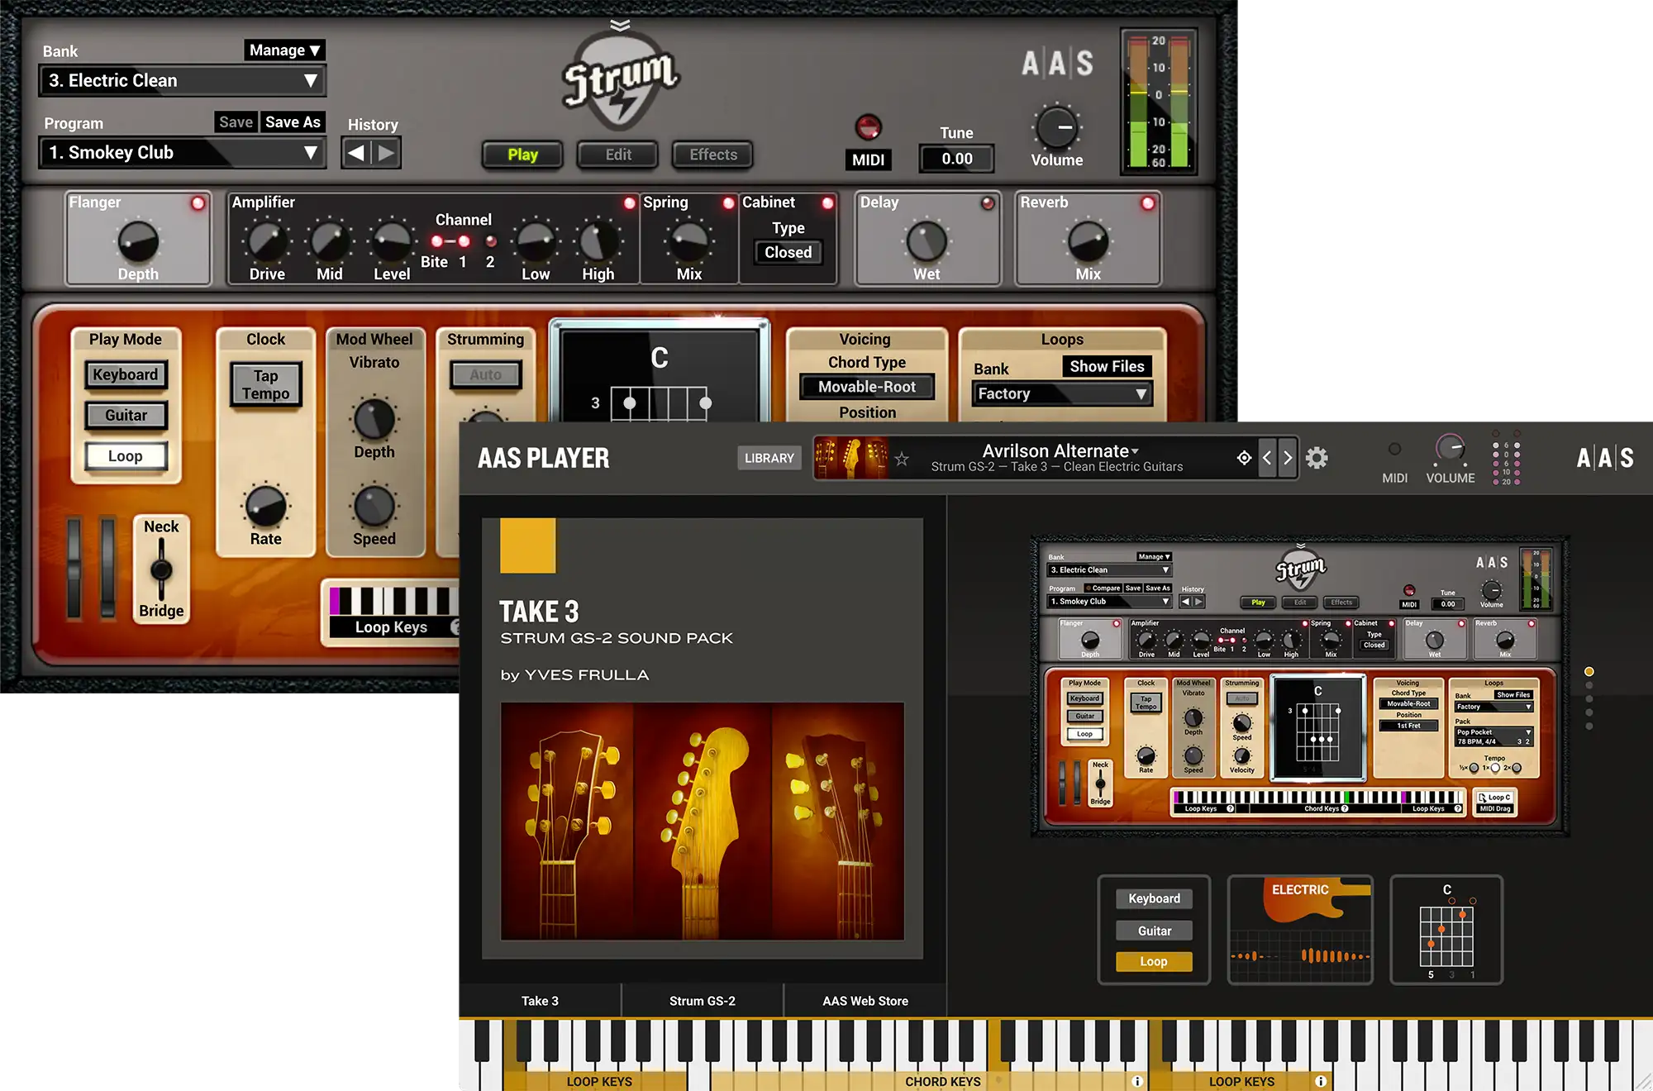Screen dimensions: 1653x1091
Task: Click the Tune value field
Action: pyautogui.click(x=957, y=159)
